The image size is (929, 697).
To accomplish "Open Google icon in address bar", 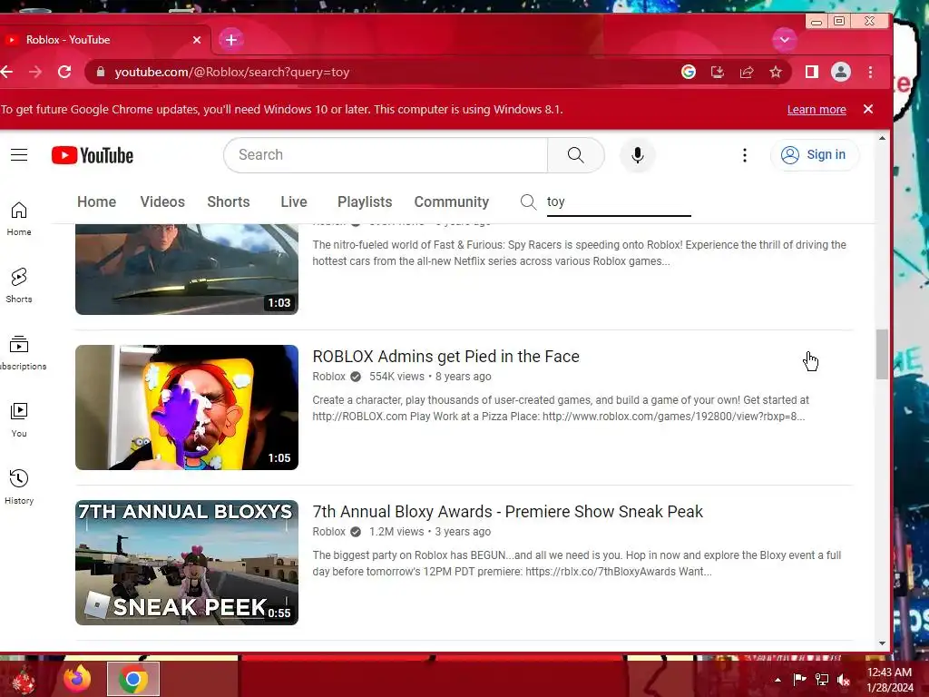I will coord(689,72).
